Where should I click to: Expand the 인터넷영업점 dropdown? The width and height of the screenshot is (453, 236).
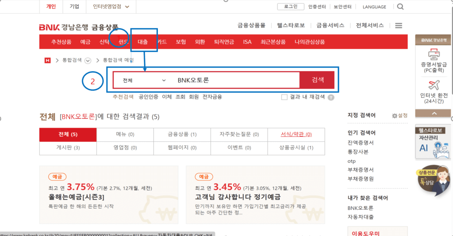tap(111, 7)
